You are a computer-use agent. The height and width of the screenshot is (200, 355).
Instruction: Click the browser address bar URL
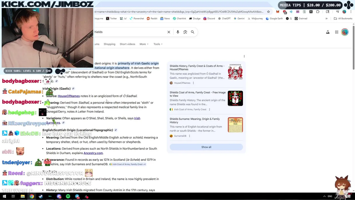[x=179, y=12]
